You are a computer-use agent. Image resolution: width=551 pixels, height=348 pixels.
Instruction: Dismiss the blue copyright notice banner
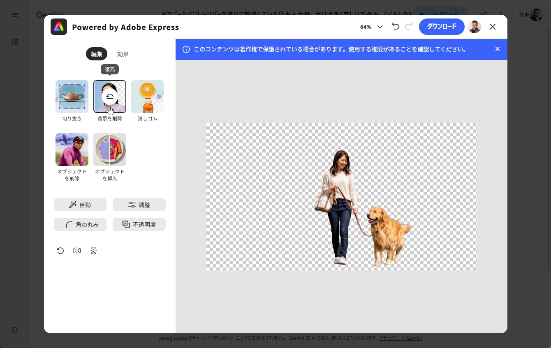(498, 49)
